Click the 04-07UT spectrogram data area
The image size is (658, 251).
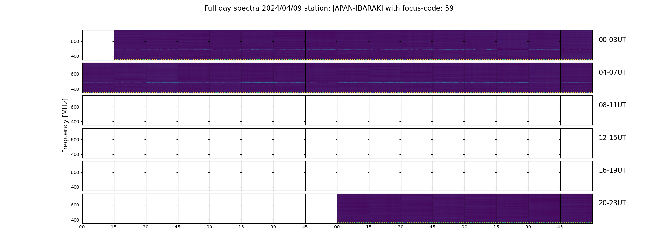[x=337, y=77]
